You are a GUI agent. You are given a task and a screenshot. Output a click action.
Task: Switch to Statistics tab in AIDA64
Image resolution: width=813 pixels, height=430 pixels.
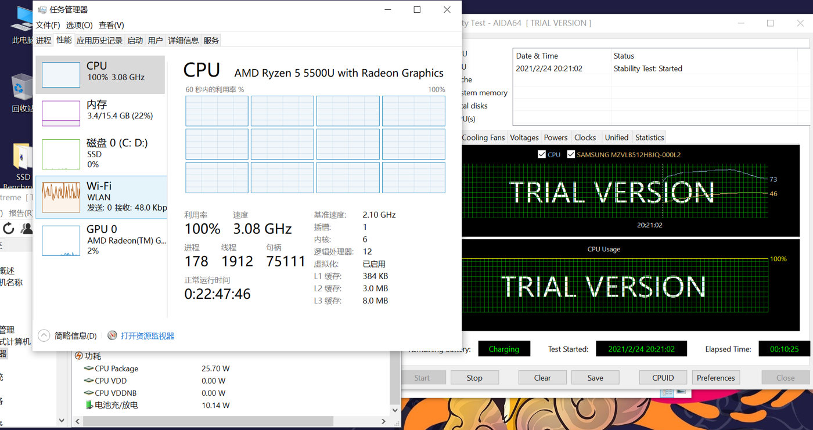pyautogui.click(x=649, y=138)
